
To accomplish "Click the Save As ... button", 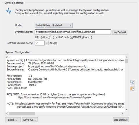I will tap(30, 120).
